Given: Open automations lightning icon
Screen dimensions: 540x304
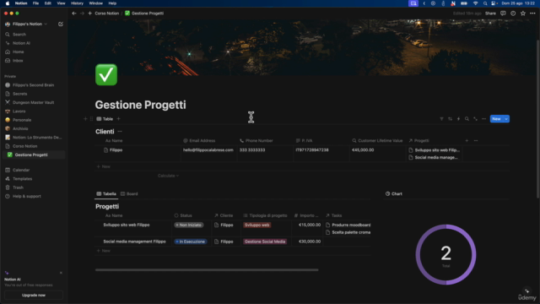Looking at the screenshot, I should pyautogui.click(x=458, y=119).
